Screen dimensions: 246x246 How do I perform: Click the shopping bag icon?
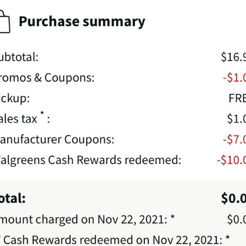pyautogui.click(x=5, y=21)
